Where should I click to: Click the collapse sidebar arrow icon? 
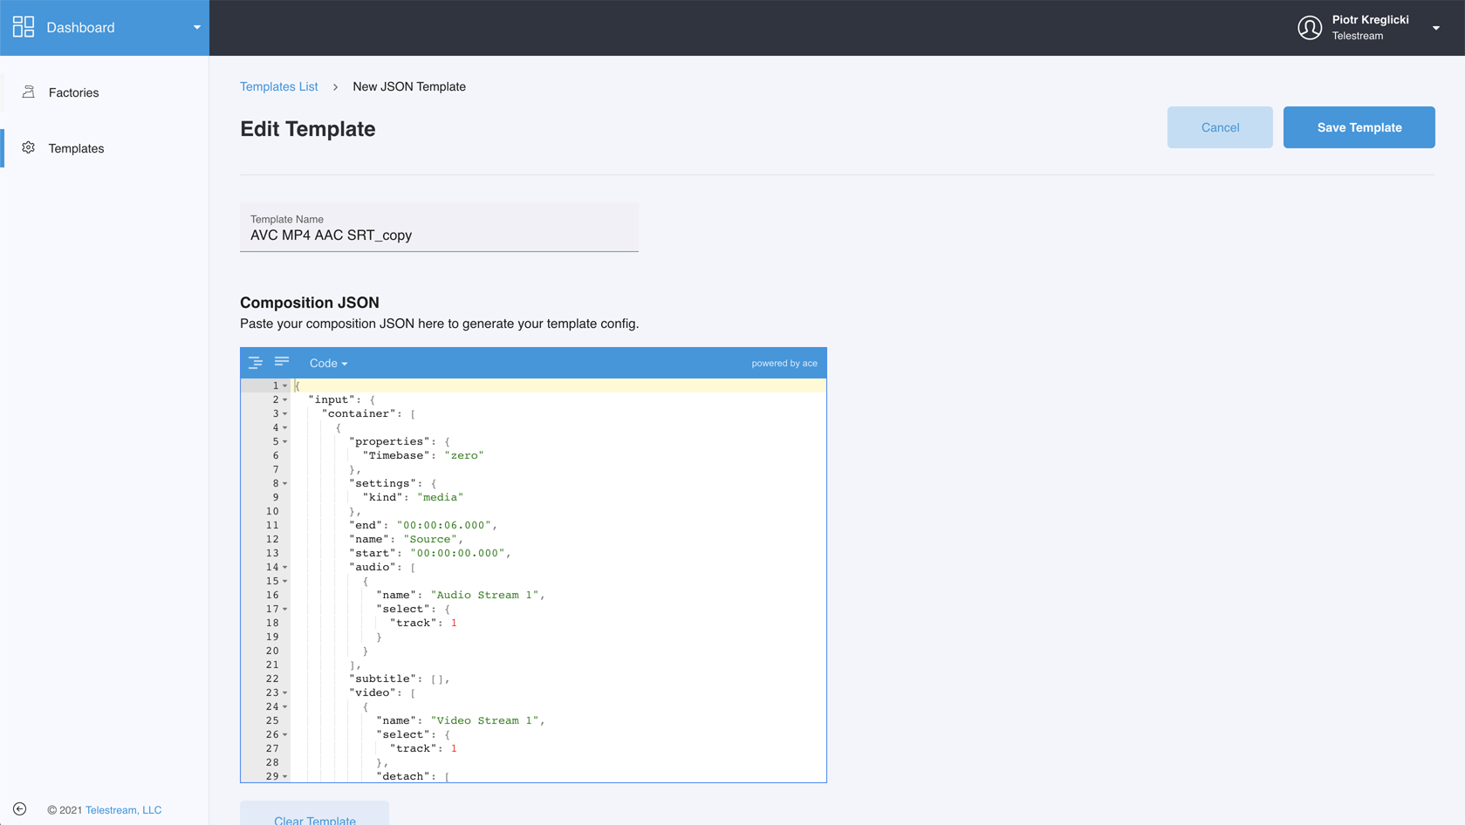coord(19,809)
